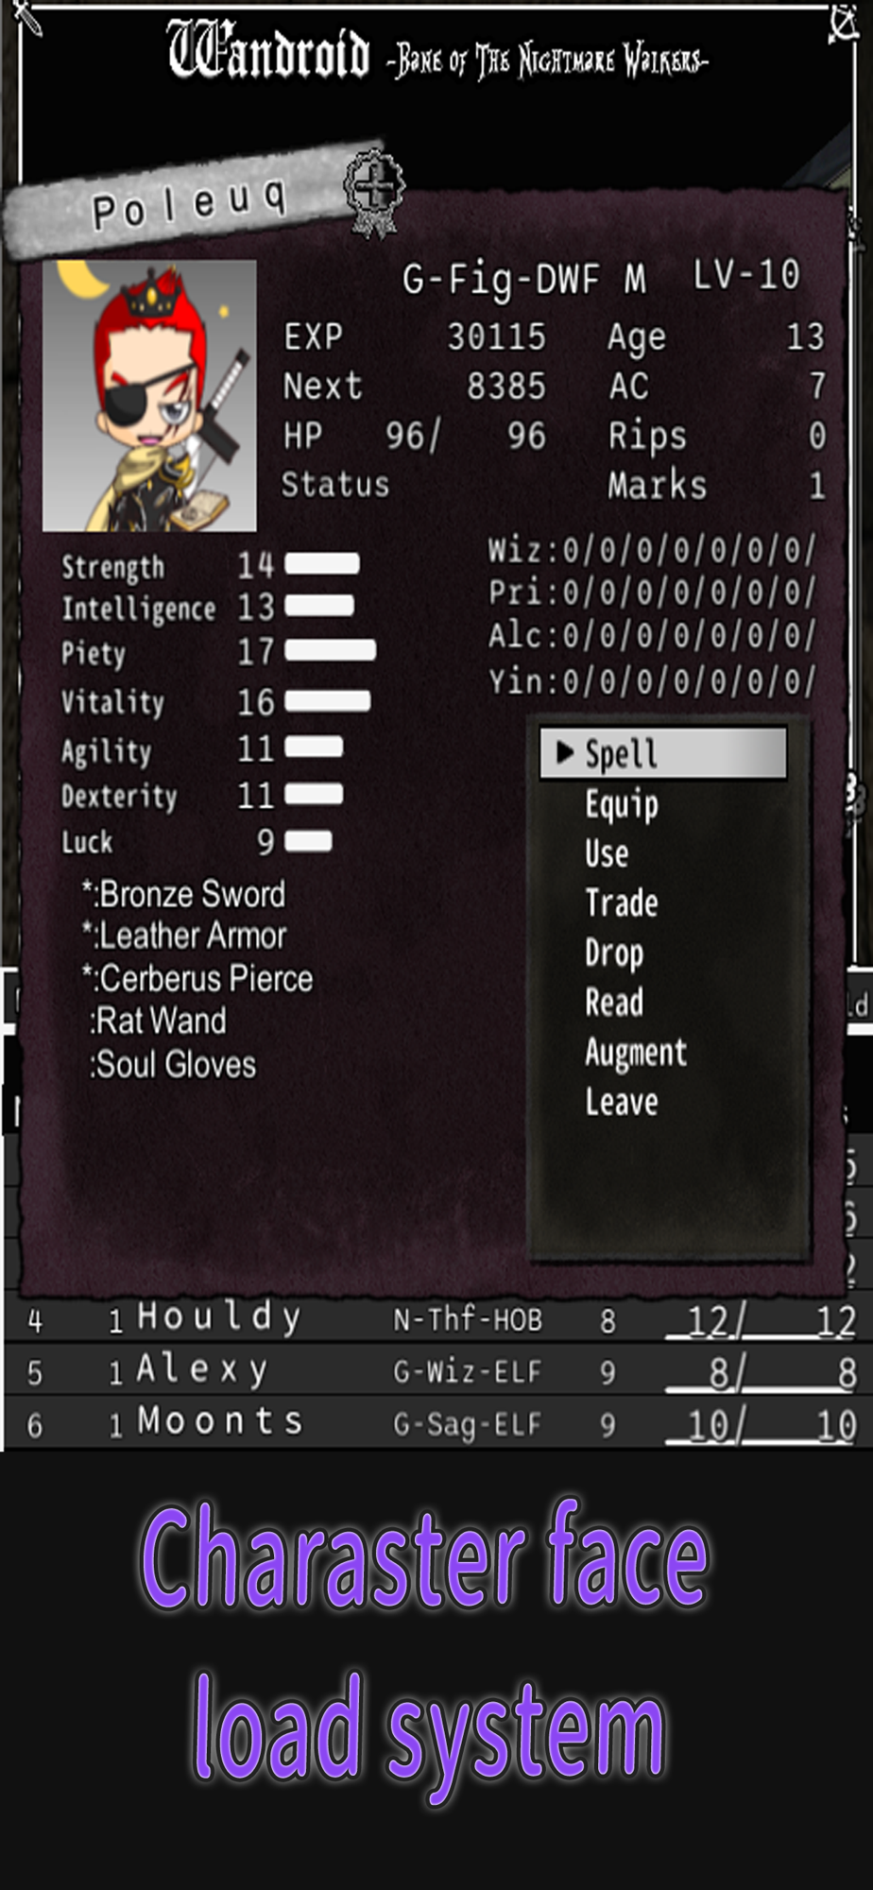Choose the Use menu option
This screenshot has width=873, height=1890.
(x=607, y=853)
